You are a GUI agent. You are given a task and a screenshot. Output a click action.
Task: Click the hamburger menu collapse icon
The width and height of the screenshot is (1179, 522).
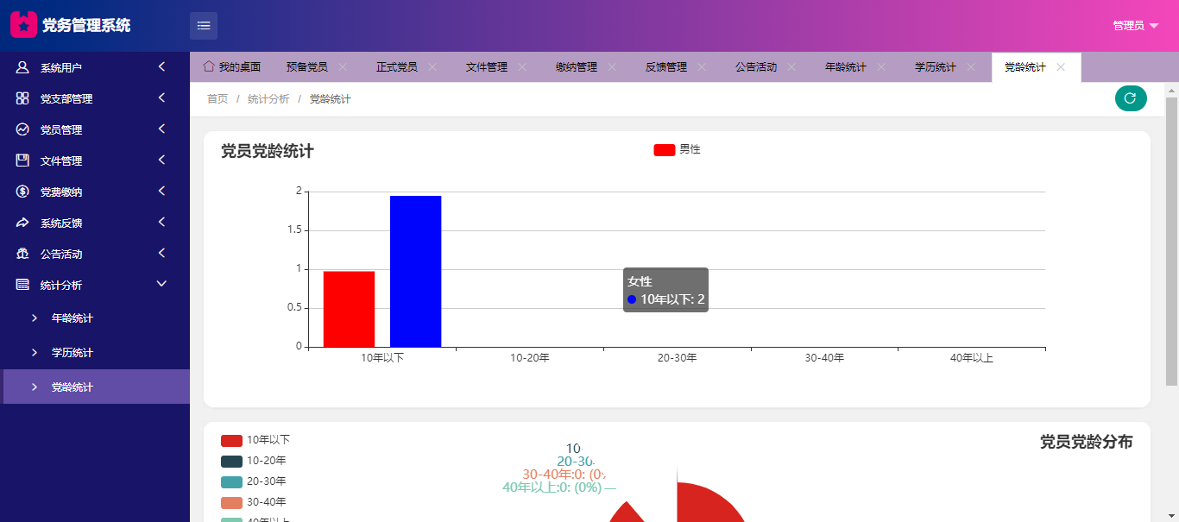tap(204, 26)
